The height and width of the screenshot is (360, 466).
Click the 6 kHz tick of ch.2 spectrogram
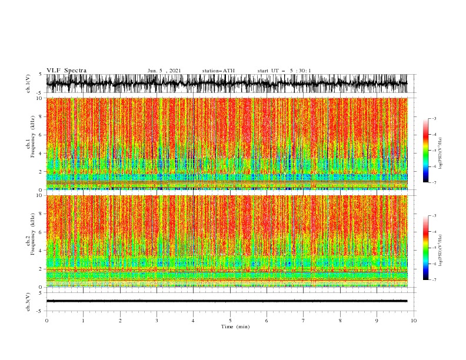pyautogui.click(x=41, y=232)
